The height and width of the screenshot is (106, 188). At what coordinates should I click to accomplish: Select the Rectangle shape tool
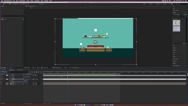coord(14,4)
